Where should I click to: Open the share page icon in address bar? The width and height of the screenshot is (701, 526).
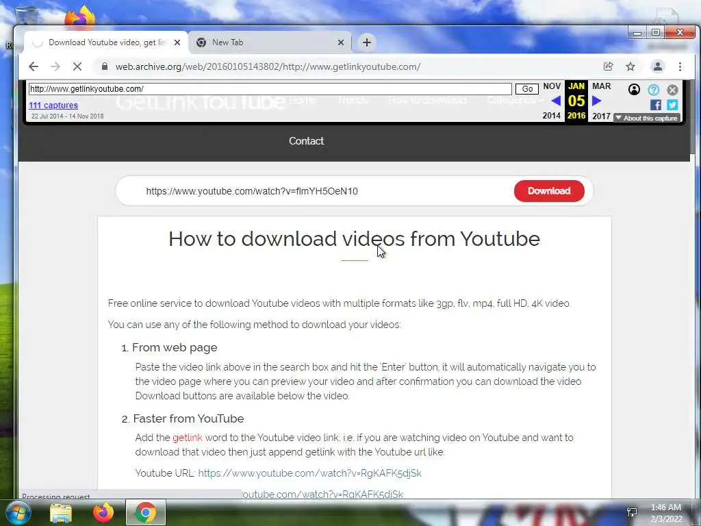point(608,66)
